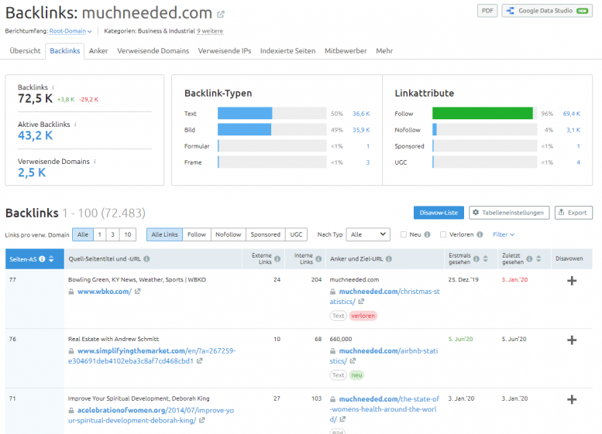
Task: Open airbnb-statistics target external link icon
Action: 353,361
